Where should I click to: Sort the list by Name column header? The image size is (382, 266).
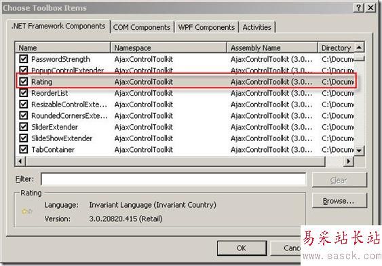[x=62, y=47]
